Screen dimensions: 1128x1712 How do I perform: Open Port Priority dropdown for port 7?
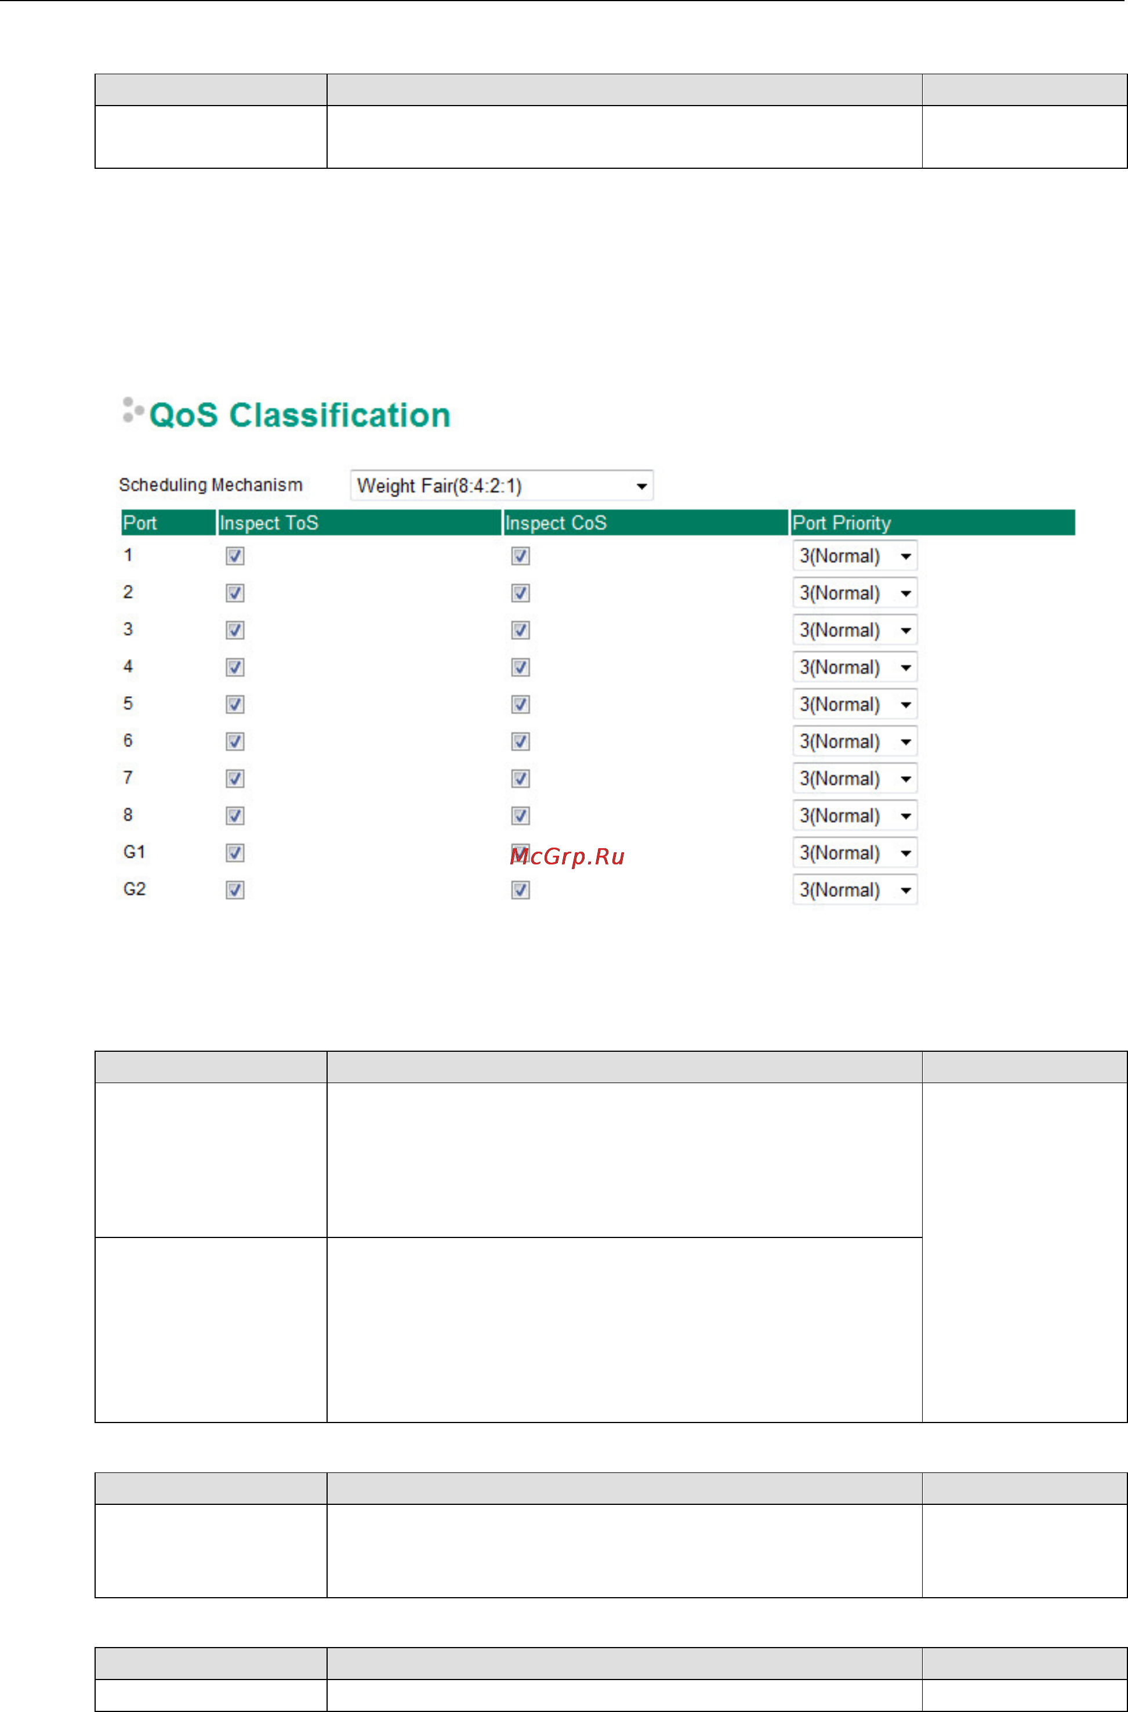pos(855,779)
